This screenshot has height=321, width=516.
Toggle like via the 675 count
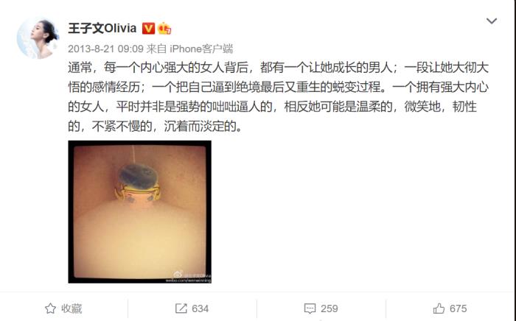458,308
